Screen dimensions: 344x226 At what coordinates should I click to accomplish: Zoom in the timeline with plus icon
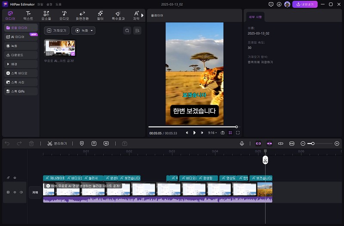tap(337, 144)
